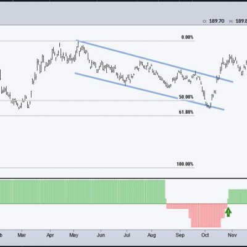Click the Open price value 189.70
Screen dimensions: 247x247
click(x=217, y=21)
